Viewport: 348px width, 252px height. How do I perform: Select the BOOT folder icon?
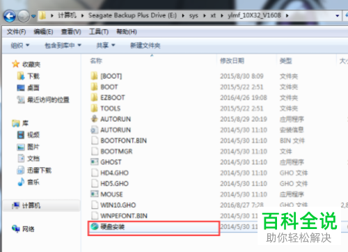point(94,86)
